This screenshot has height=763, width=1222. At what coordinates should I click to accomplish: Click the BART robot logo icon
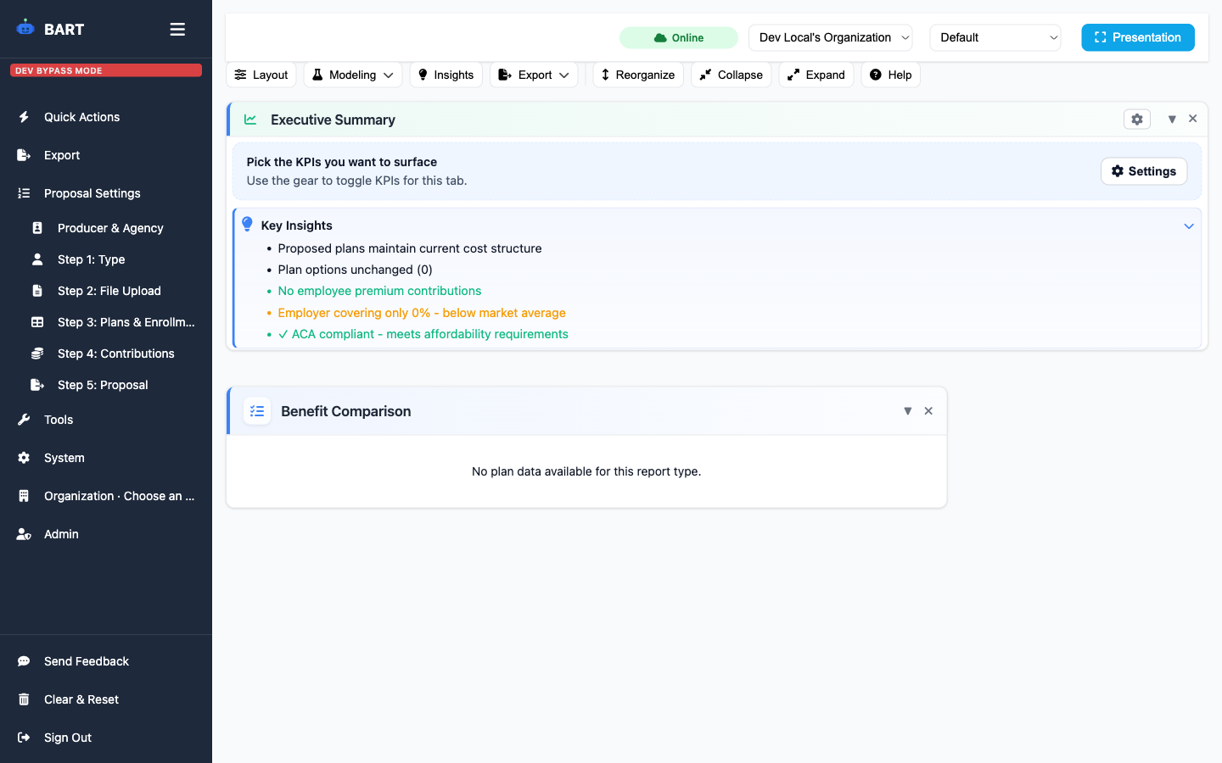(x=25, y=28)
